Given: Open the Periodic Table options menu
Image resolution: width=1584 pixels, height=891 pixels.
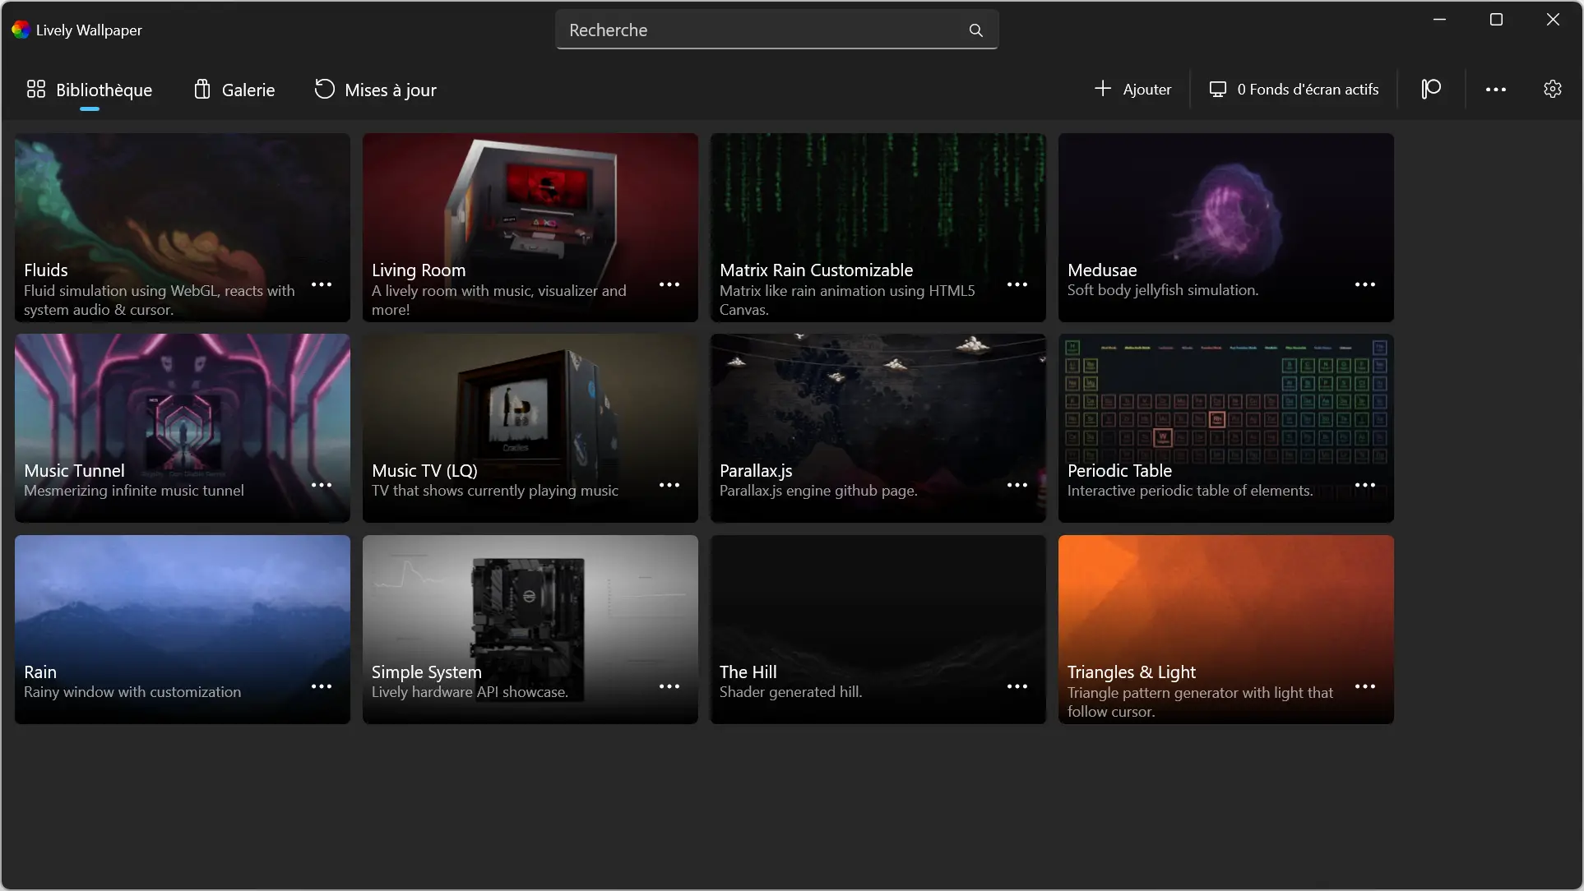Looking at the screenshot, I should (1365, 486).
